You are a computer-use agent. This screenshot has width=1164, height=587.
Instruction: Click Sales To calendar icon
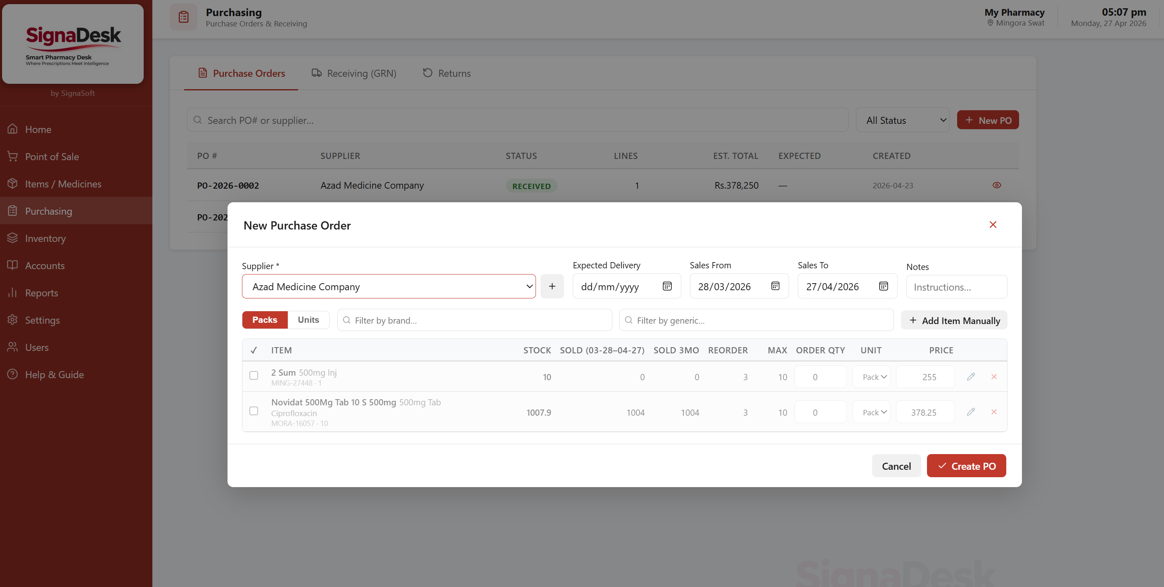(883, 286)
